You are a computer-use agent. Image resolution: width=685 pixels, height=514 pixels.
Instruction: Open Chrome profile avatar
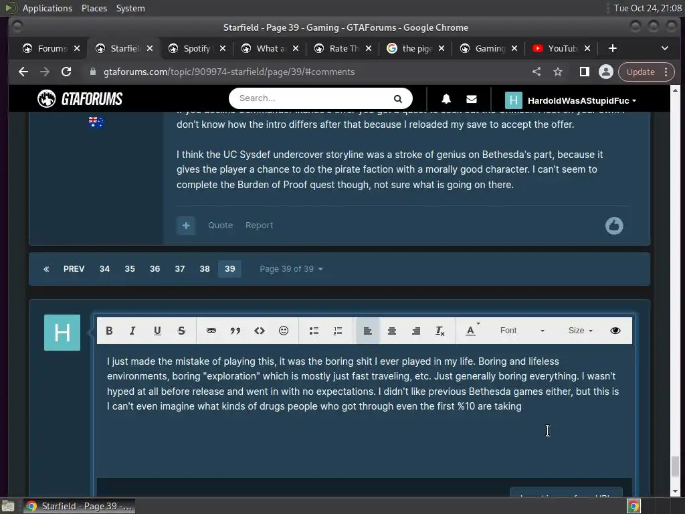[x=606, y=72]
